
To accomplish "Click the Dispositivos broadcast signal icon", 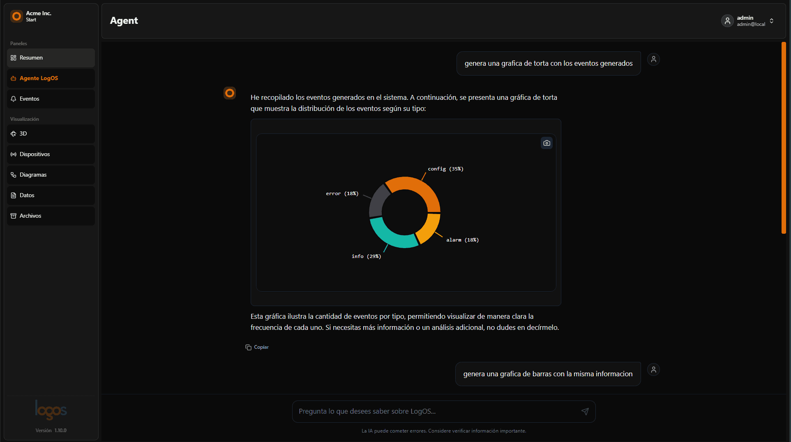I will (14, 154).
